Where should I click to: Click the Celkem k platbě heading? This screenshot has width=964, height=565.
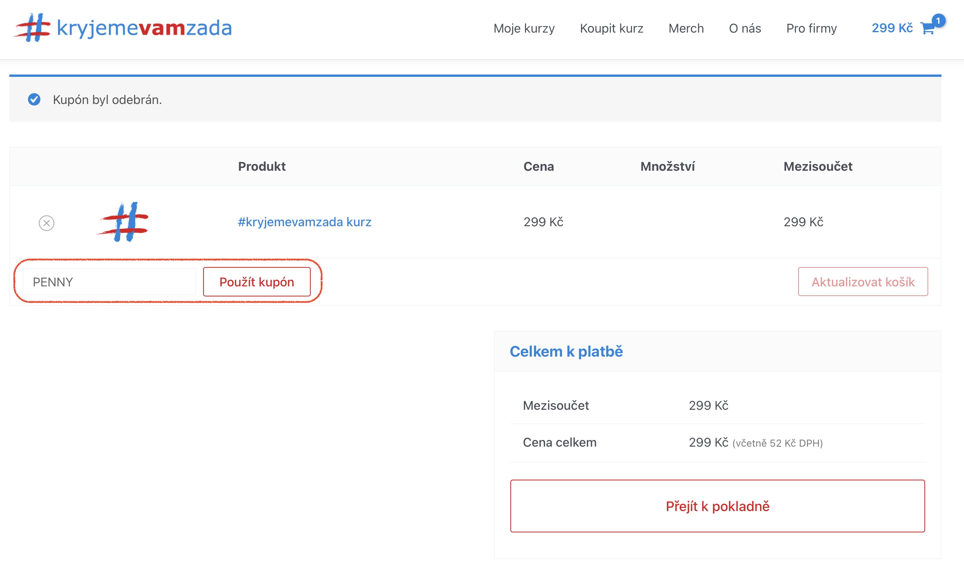coord(566,352)
